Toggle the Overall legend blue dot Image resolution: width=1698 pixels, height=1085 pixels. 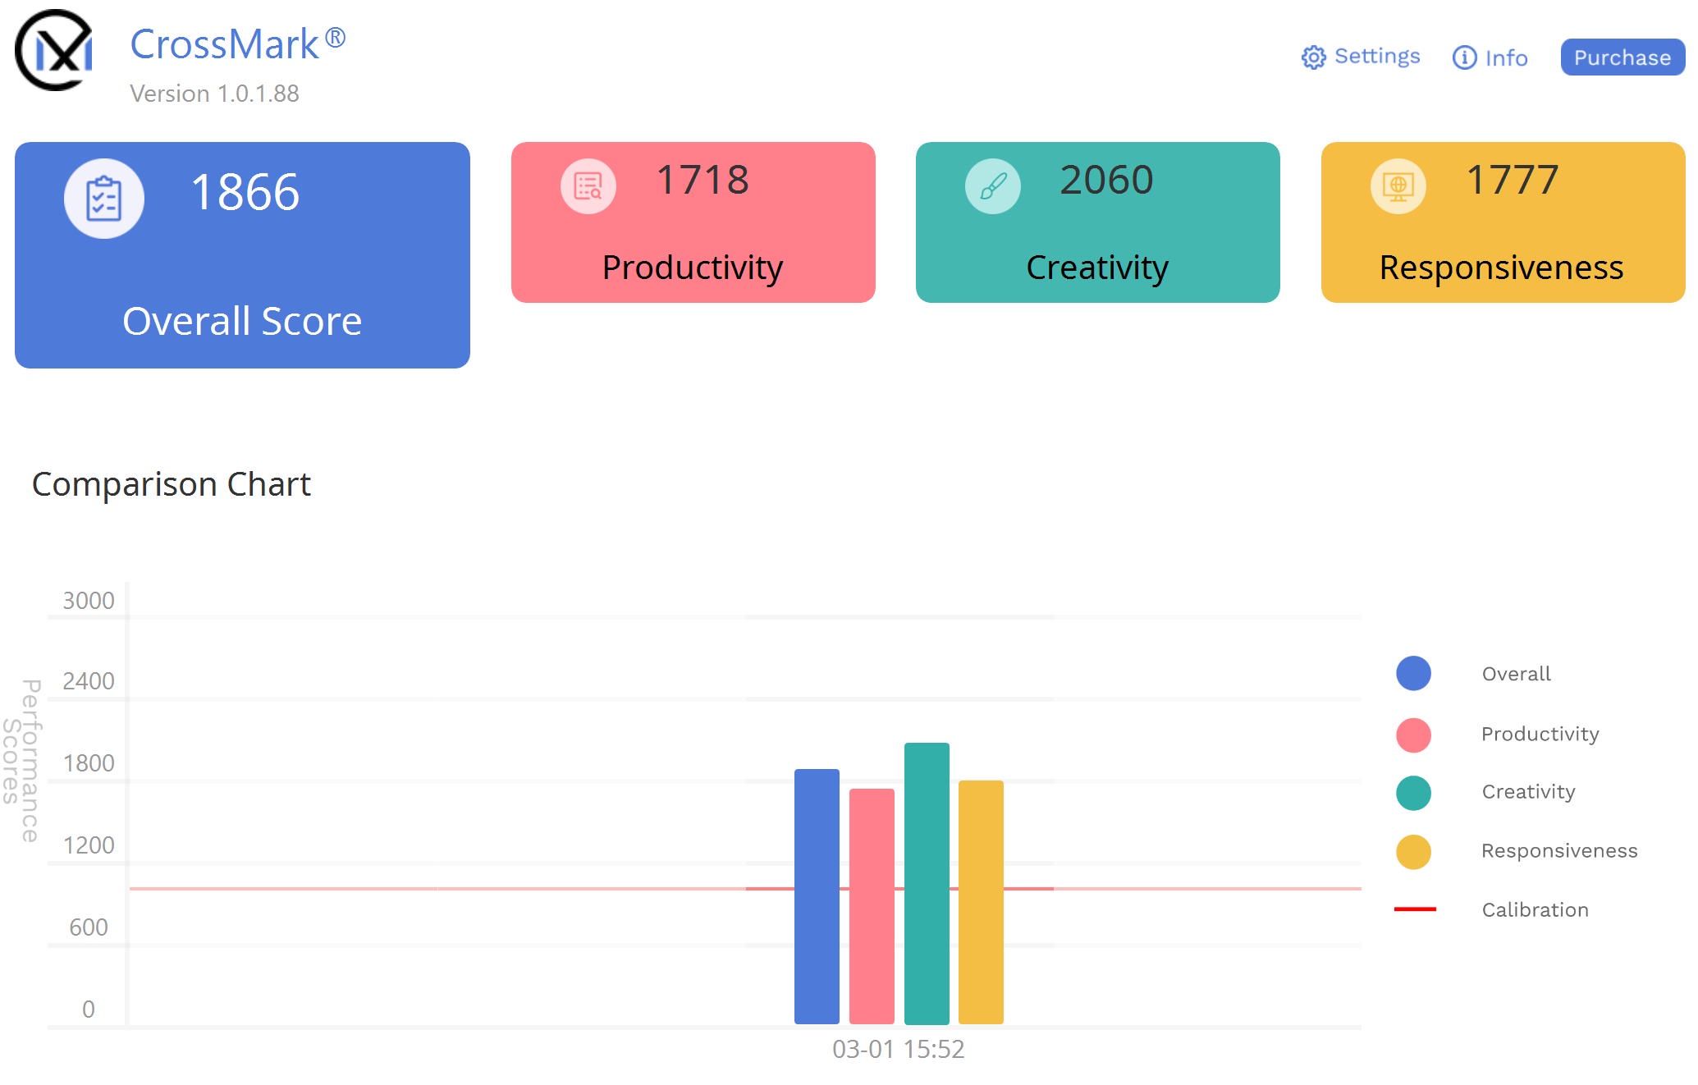coord(1413,673)
